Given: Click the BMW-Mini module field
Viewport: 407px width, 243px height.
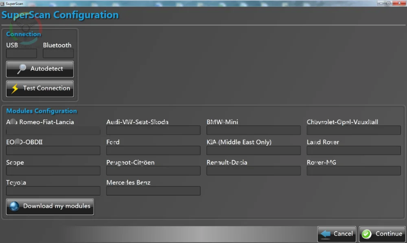Looking at the screenshot, I should click(x=254, y=130).
